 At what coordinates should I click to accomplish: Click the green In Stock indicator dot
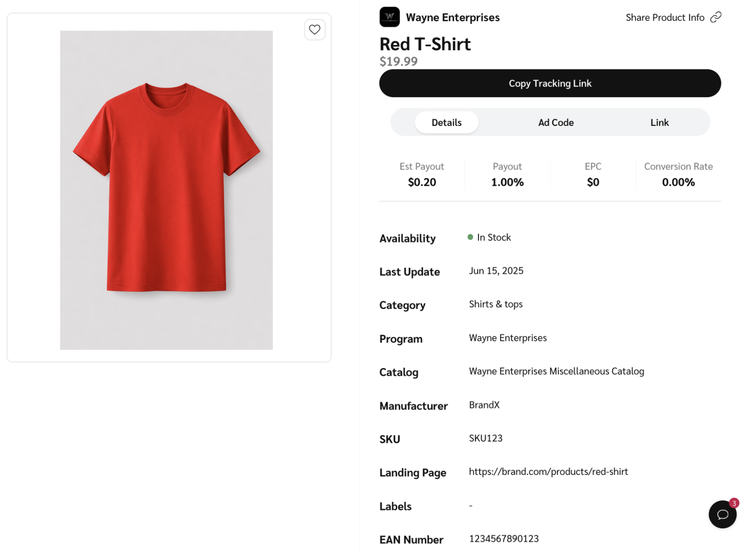click(470, 237)
